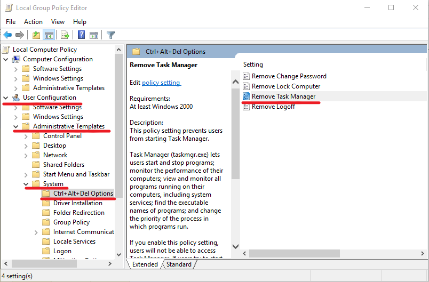Click System folder icon in tree

[36, 183]
